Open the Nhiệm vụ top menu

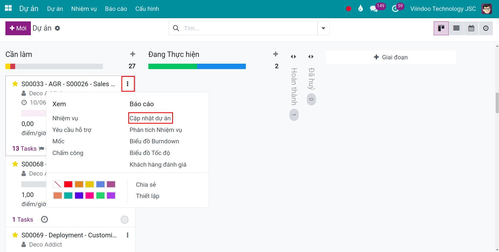[84, 9]
